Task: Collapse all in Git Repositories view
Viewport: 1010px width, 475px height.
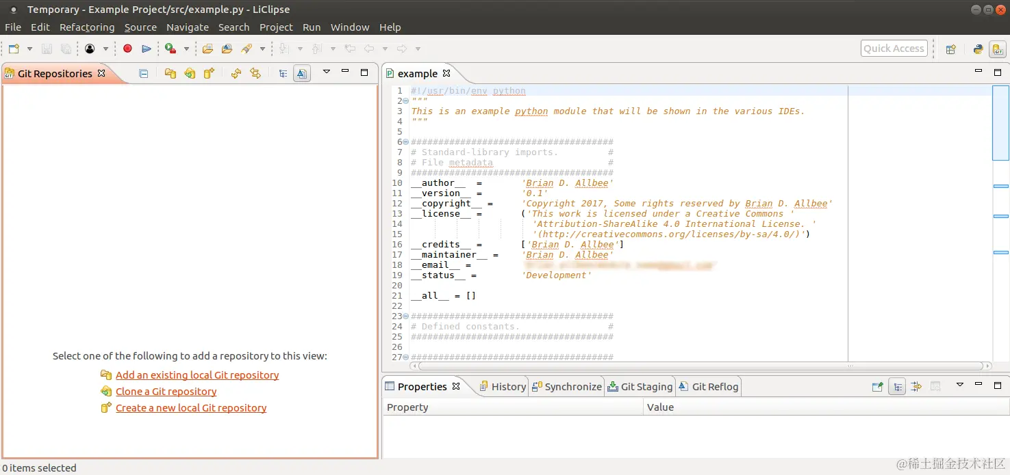Action: pyautogui.click(x=143, y=73)
